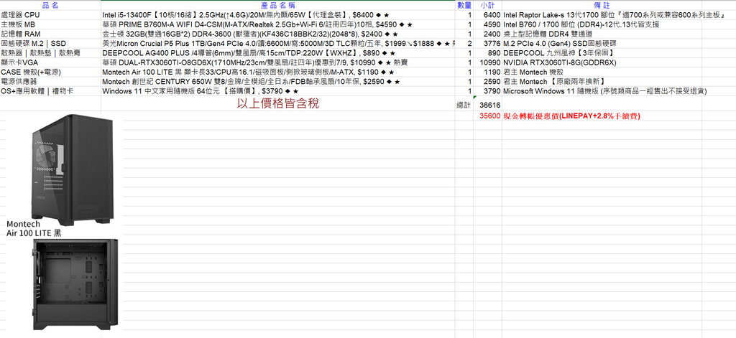Click the power supply subtotal 2590 cell

[487, 82]
